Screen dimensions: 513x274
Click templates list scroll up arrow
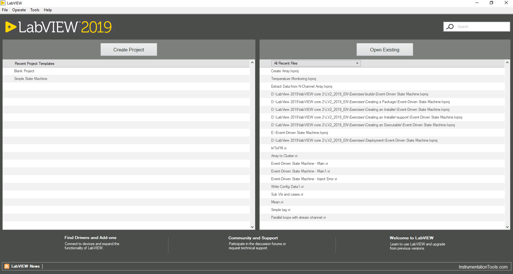click(x=252, y=62)
